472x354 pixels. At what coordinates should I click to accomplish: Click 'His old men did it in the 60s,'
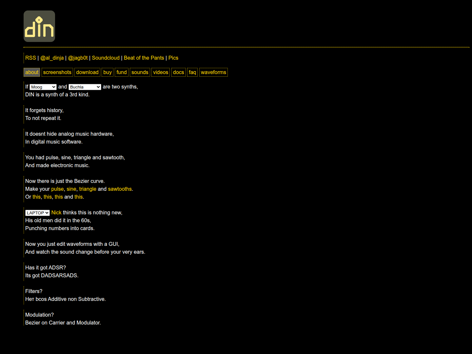click(58, 221)
